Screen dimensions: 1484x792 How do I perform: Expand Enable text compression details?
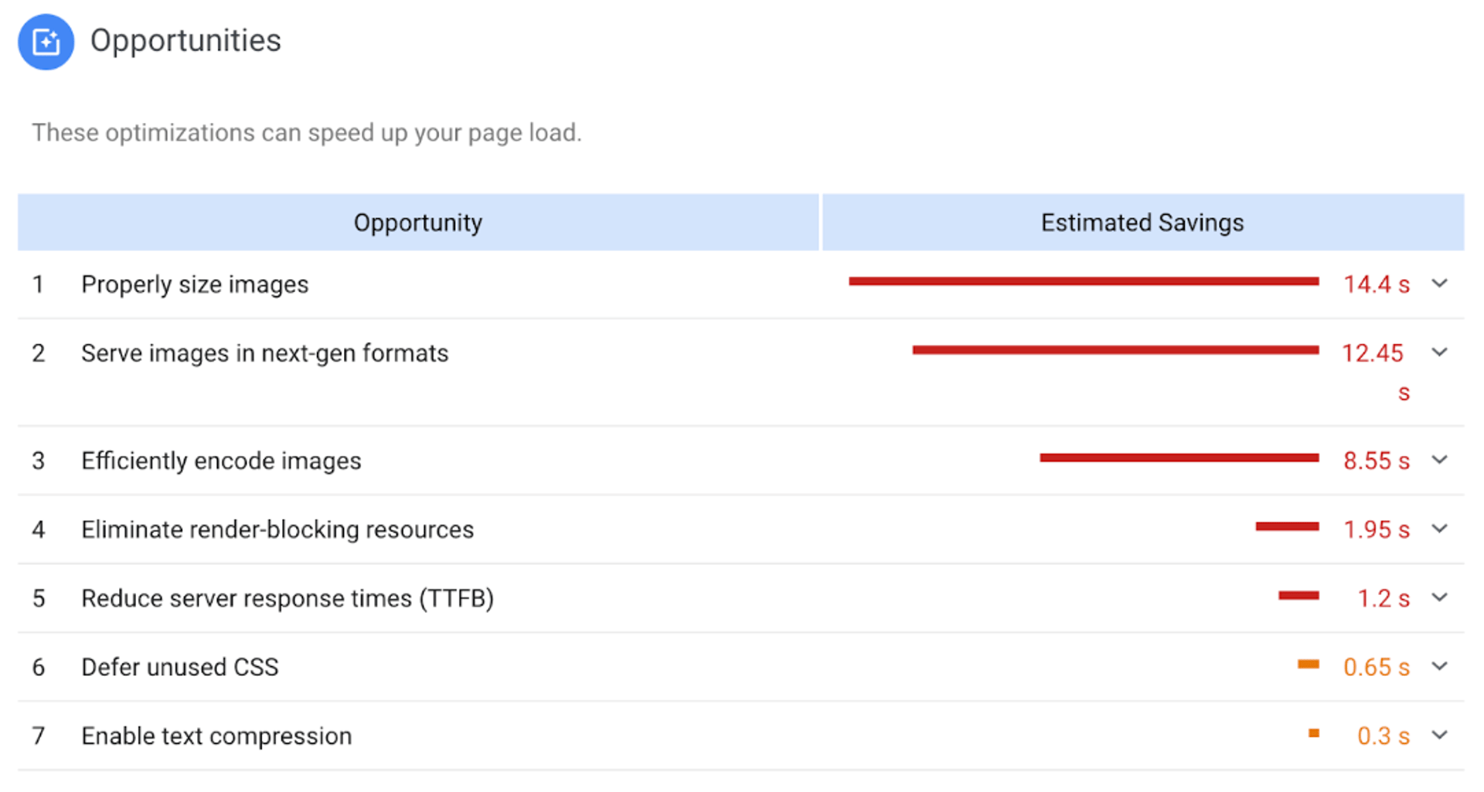tap(1440, 736)
